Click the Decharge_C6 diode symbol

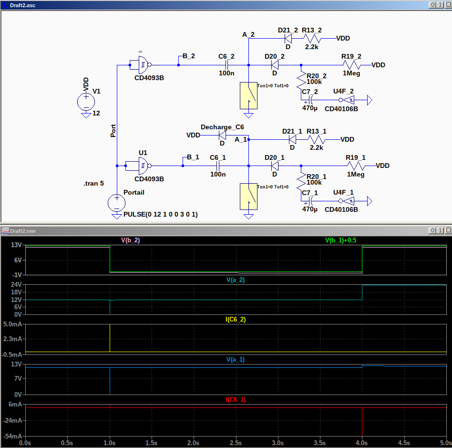222,135
